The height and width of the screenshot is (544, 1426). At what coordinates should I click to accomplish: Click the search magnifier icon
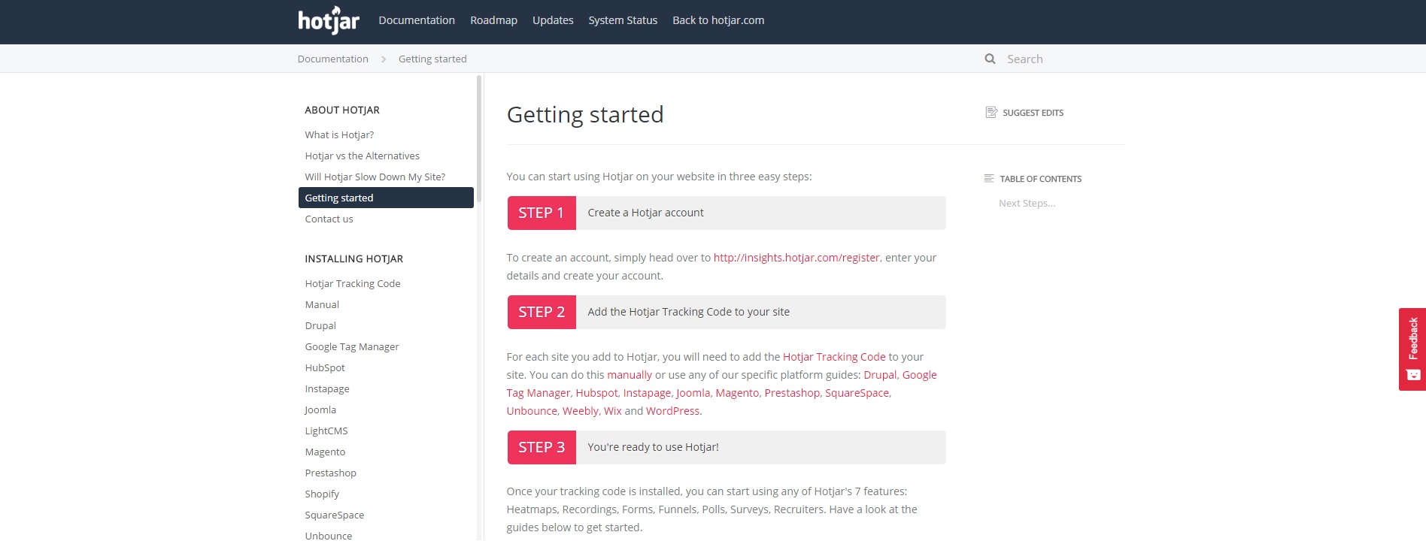tap(990, 59)
